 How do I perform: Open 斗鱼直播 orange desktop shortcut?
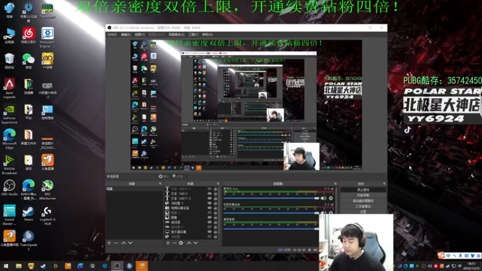[48, 163]
